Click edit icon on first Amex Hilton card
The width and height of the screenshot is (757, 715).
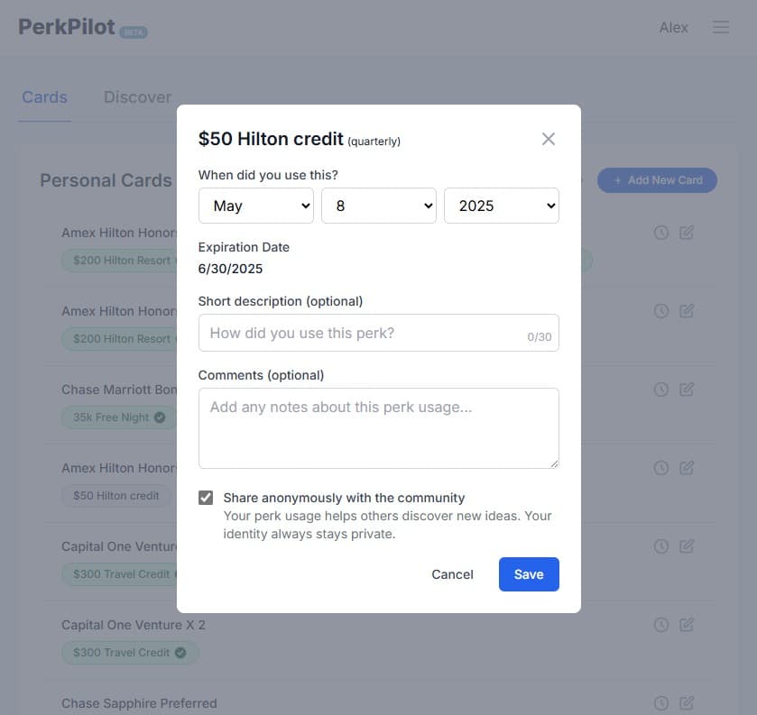click(x=687, y=233)
